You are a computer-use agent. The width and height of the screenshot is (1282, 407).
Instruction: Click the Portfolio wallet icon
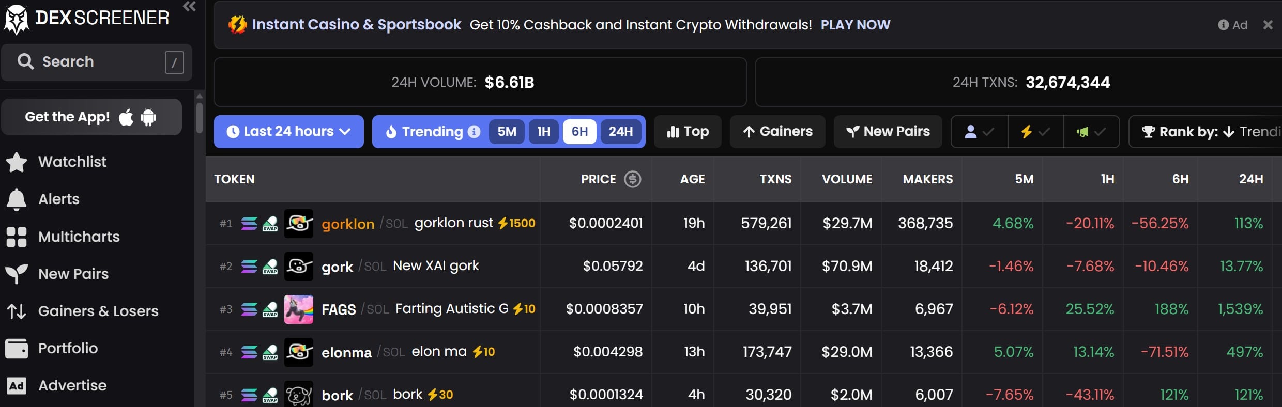pos(17,349)
